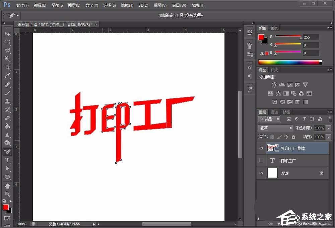Toggle visibility of the 背景 layer
Image resolution: width=335 pixels, height=228 pixels.
click(262, 173)
